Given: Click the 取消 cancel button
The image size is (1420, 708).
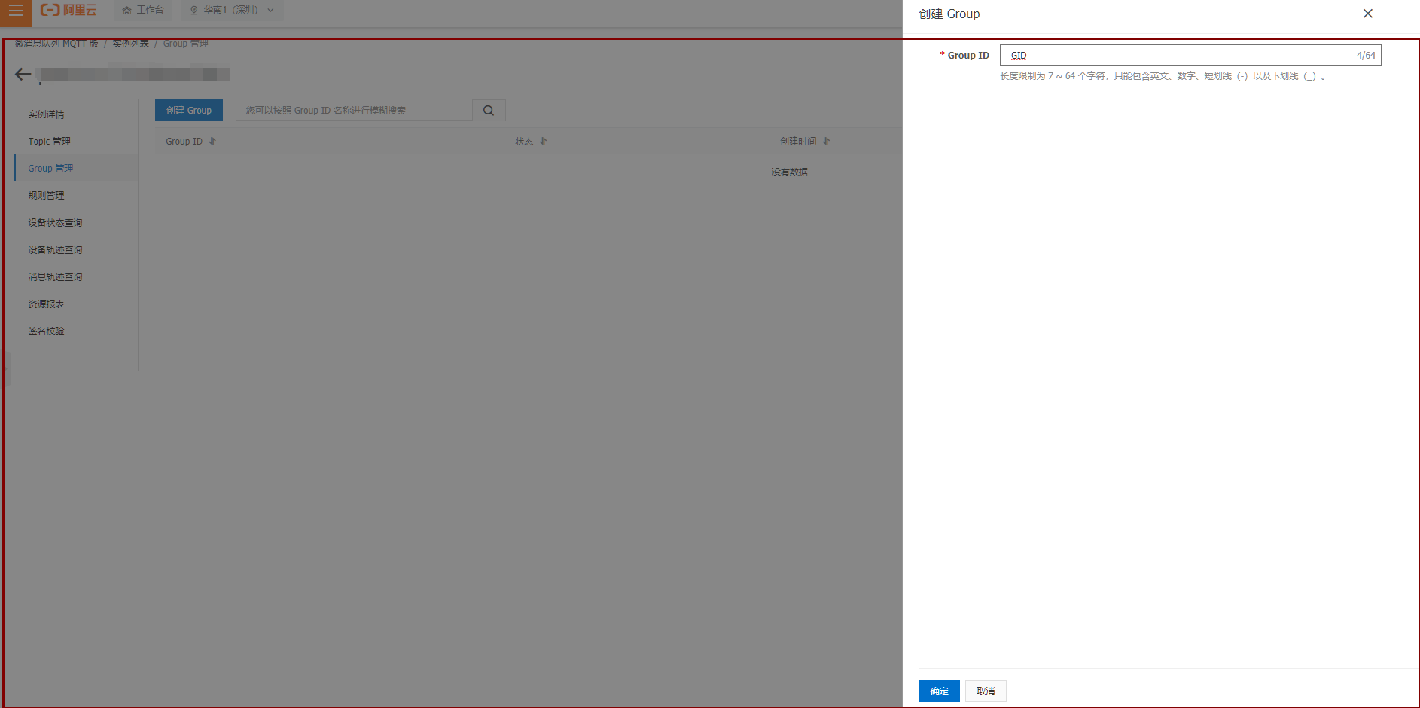Looking at the screenshot, I should point(986,691).
